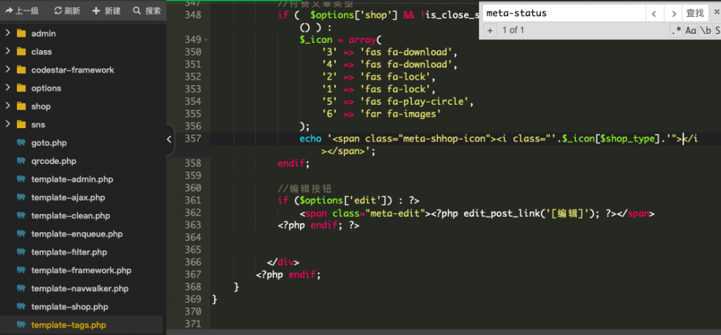Click the admin folder icon
The height and width of the screenshot is (335, 721).
[21, 33]
